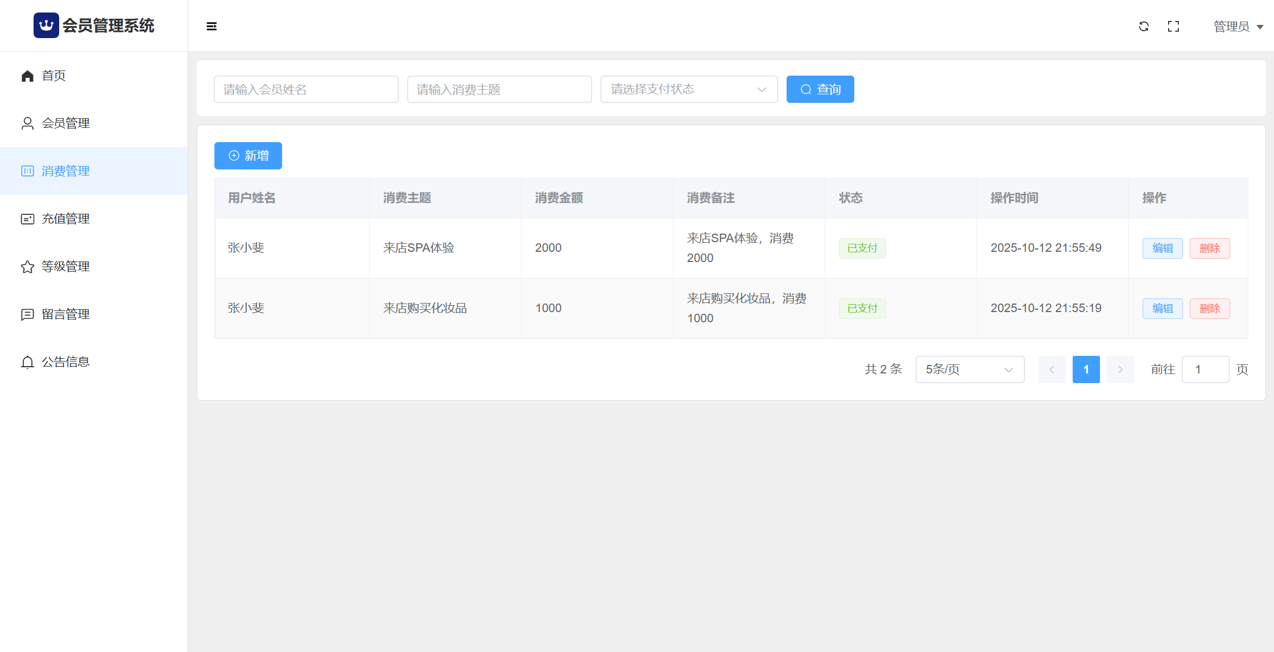The height and width of the screenshot is (652, 1274).
Task: Click the 请输入会员姓名 input field
Action: coord(306,89)
